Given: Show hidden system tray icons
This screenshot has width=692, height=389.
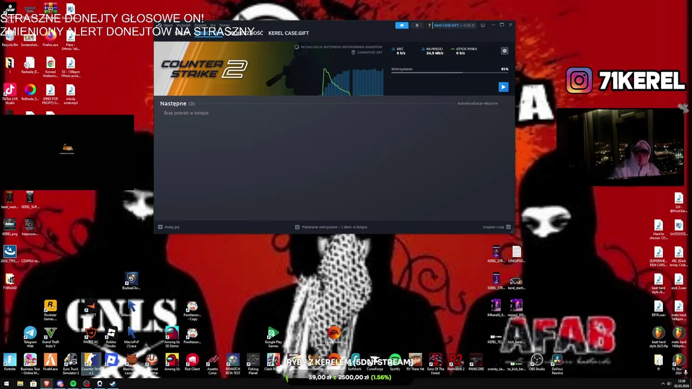Looking at the screenshot, I should click(x=663, y=384).
